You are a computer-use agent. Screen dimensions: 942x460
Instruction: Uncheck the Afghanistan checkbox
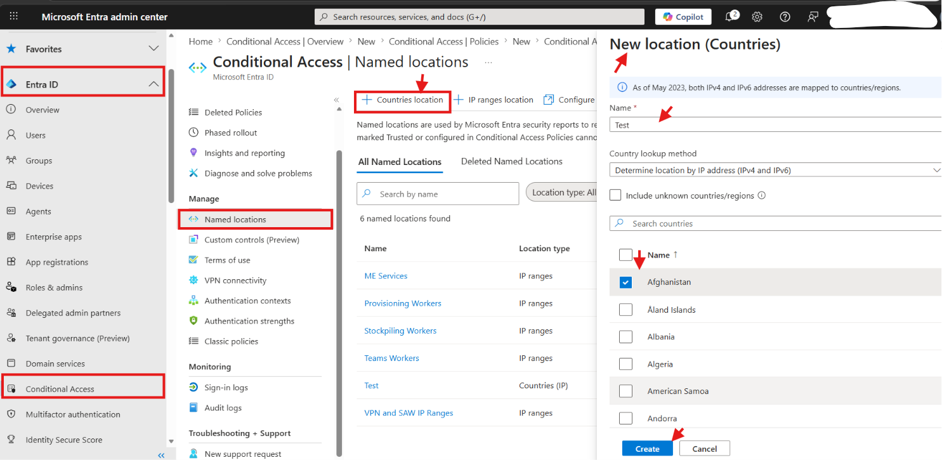(x=625, y=282)
